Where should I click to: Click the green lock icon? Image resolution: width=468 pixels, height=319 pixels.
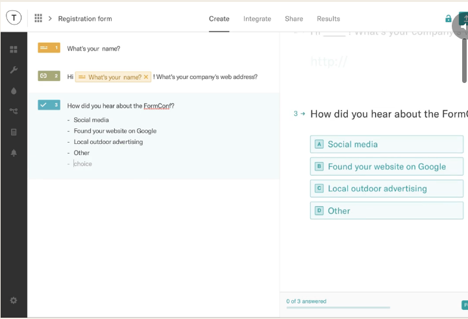tap(448, 19)
